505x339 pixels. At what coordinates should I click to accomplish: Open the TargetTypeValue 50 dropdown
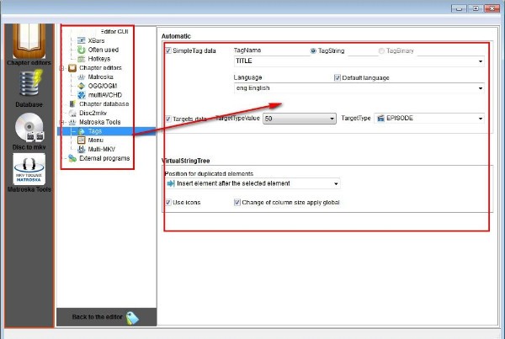point(299,119)
